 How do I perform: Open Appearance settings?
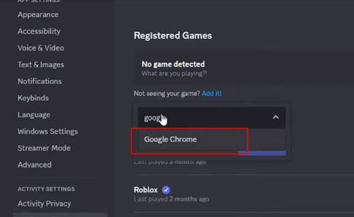(x=38, y=15)
